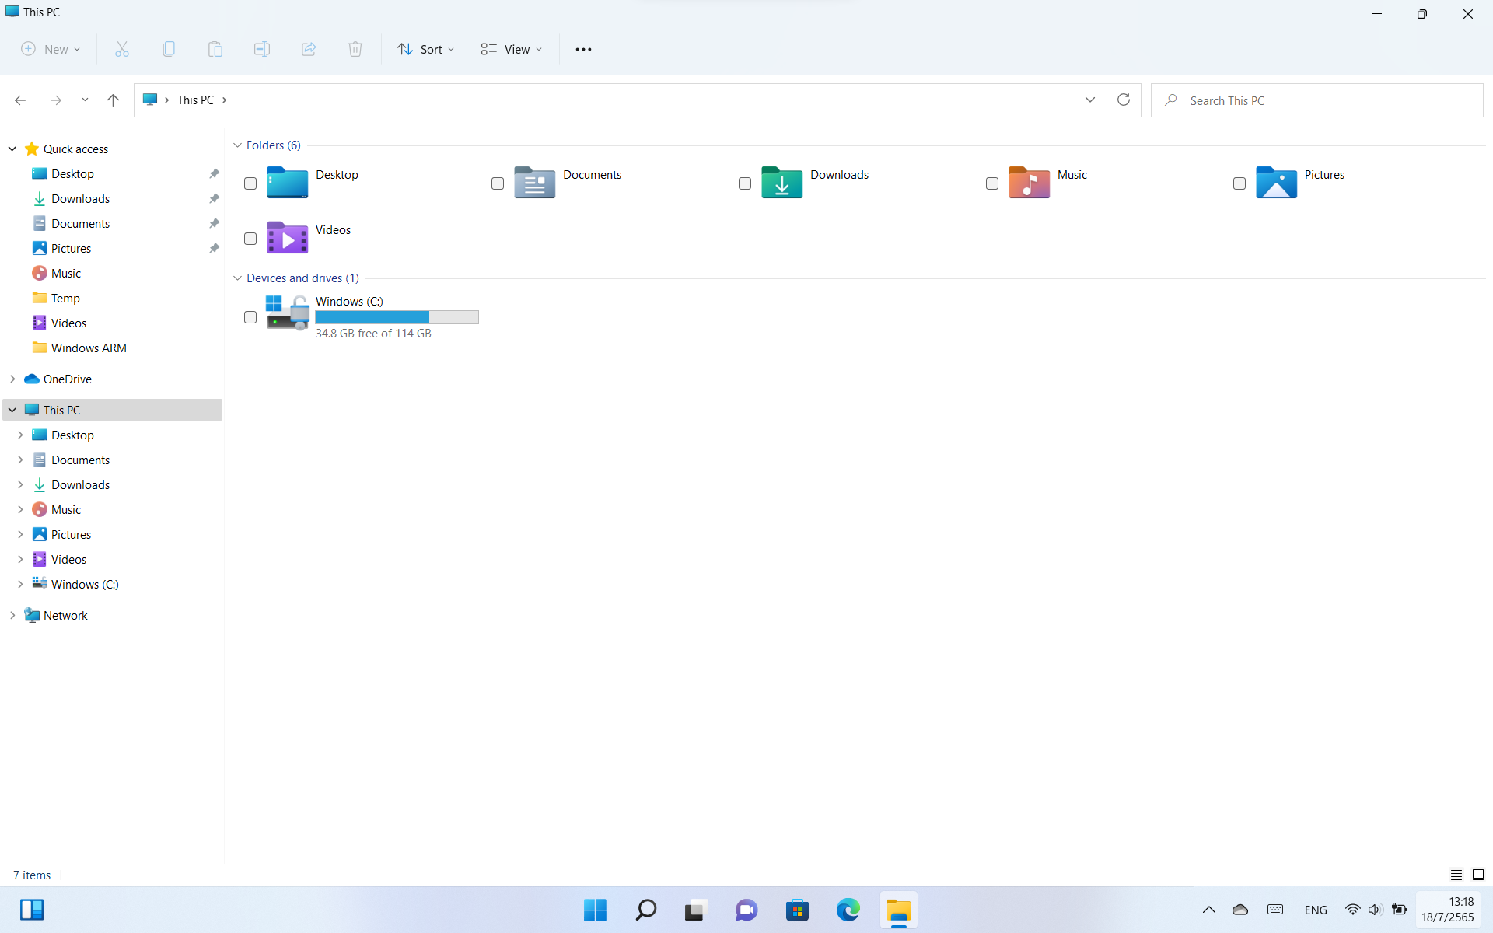Open Microsoft Edge from the taskbar
The height and width of the screenshot is (933, 1493).
coord(848,910)
